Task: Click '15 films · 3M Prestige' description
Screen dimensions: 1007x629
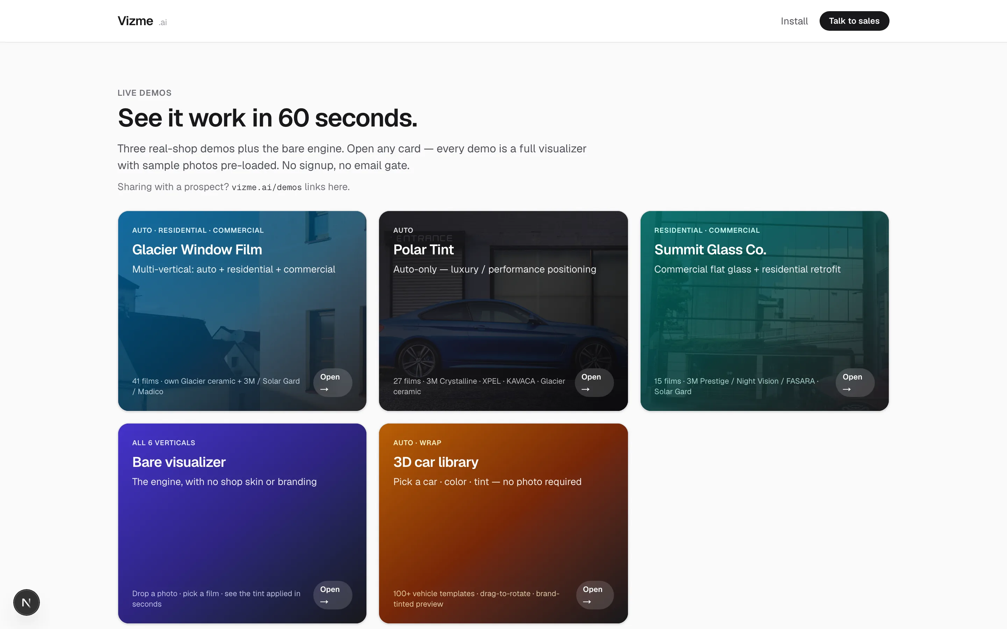Action: [736, 386]
